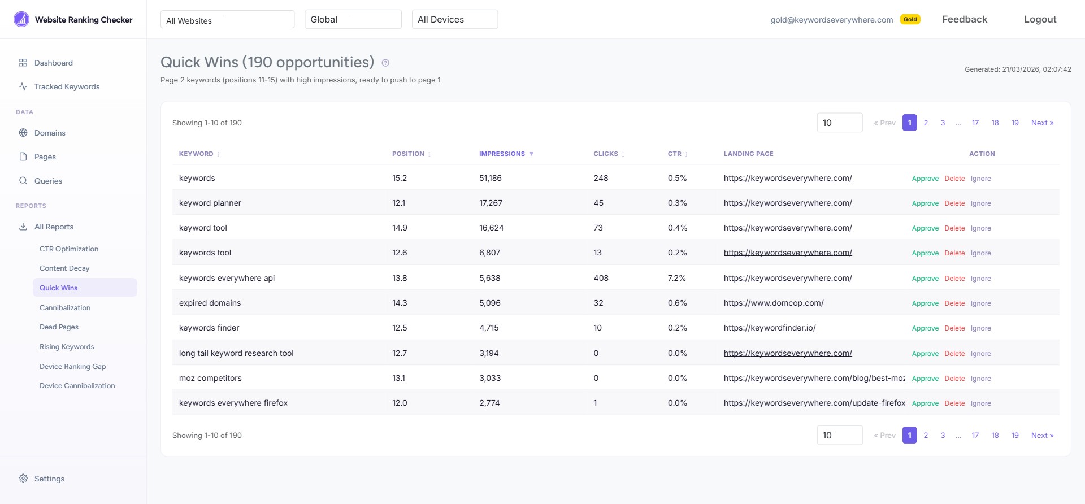Click the Gold plan badge

[x=910, y=19]
